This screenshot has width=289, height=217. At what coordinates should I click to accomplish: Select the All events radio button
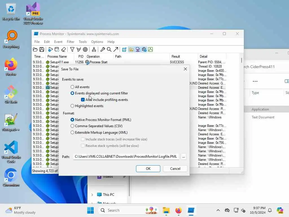point(72,87)
